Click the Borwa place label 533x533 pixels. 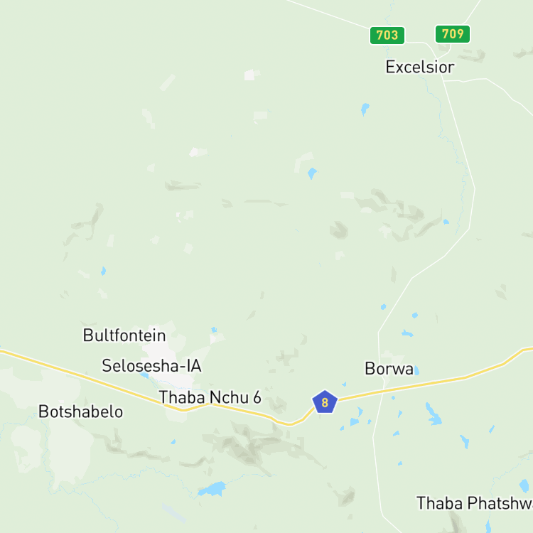(389, 369)
